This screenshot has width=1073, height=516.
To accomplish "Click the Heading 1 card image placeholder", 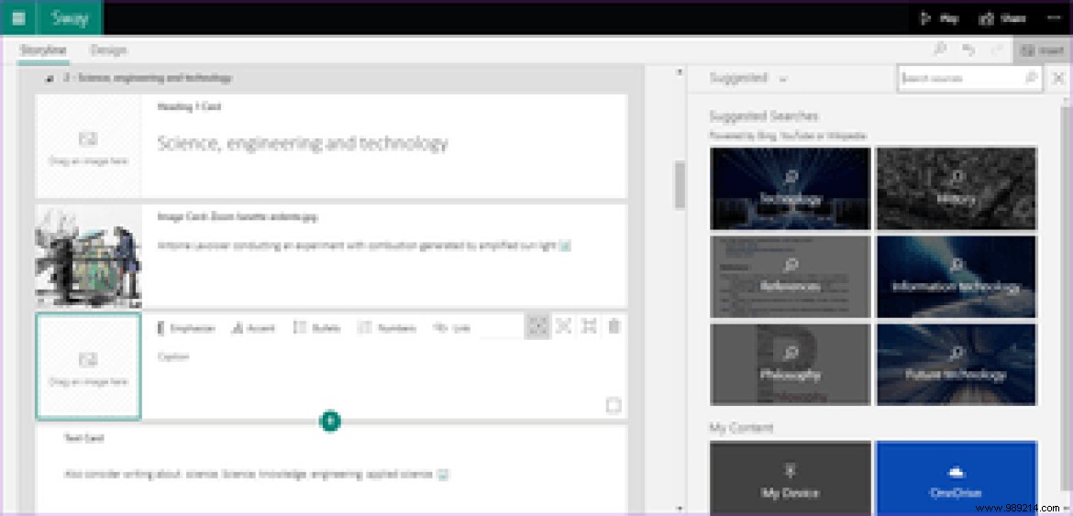I will pos(88,147).
